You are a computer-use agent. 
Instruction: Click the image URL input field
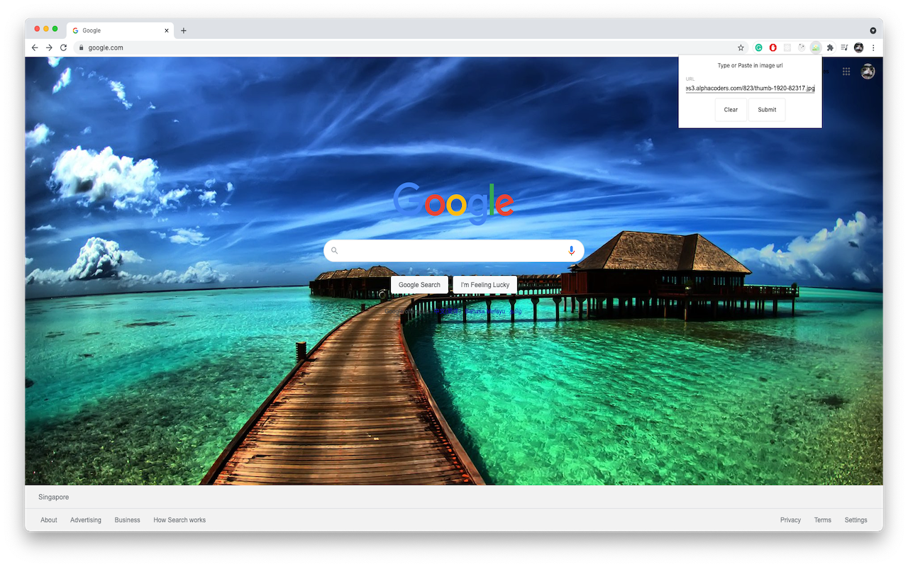751,88
